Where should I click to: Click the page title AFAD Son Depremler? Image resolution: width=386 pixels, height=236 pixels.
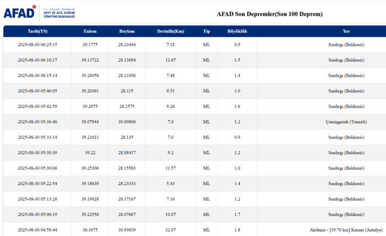(x=270, y=14)
